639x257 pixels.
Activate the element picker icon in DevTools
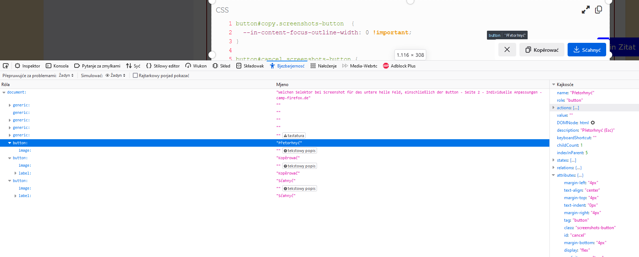[6, 66]
